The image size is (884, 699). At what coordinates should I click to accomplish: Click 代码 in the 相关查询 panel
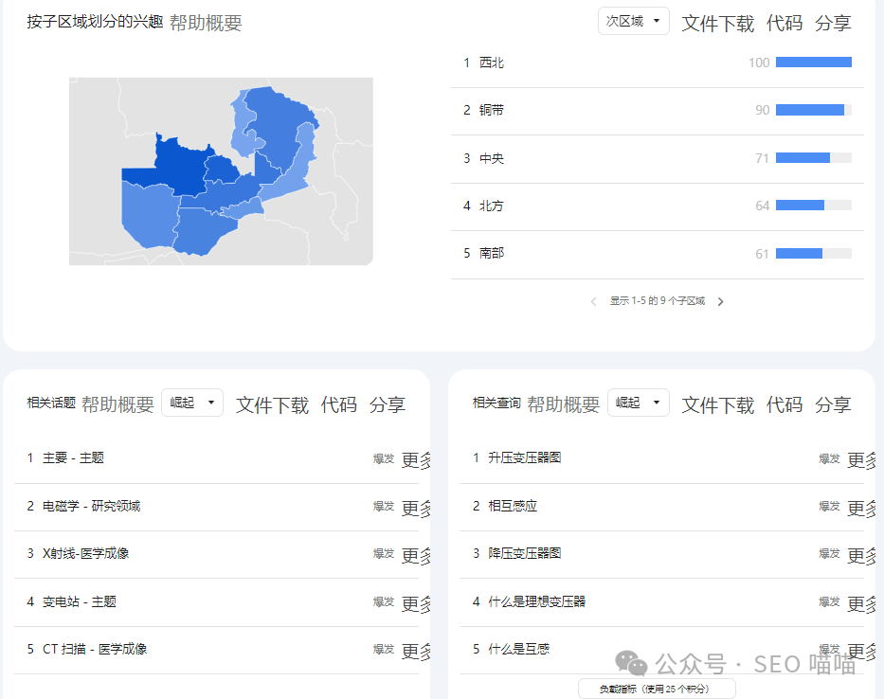click(x=784, y=405)
